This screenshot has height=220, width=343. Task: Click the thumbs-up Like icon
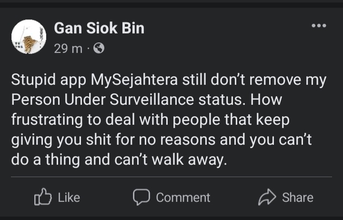42,197
